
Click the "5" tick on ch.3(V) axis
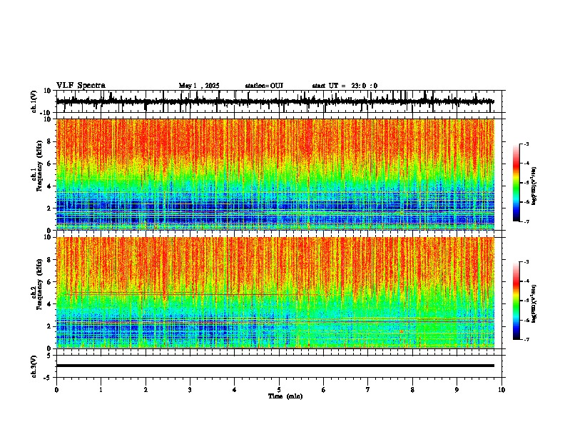(x=50, y=356)
